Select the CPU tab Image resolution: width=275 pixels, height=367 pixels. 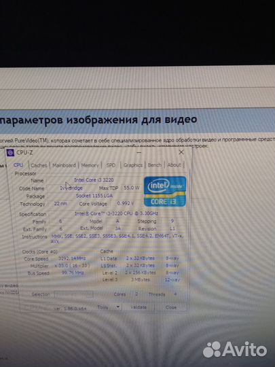18,165
